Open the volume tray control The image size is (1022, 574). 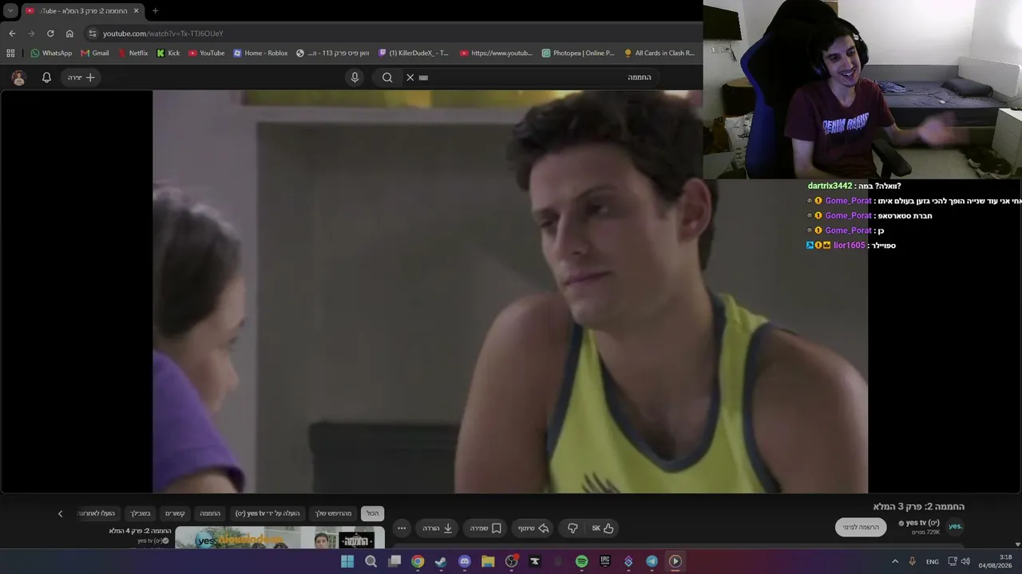point(966,561)
